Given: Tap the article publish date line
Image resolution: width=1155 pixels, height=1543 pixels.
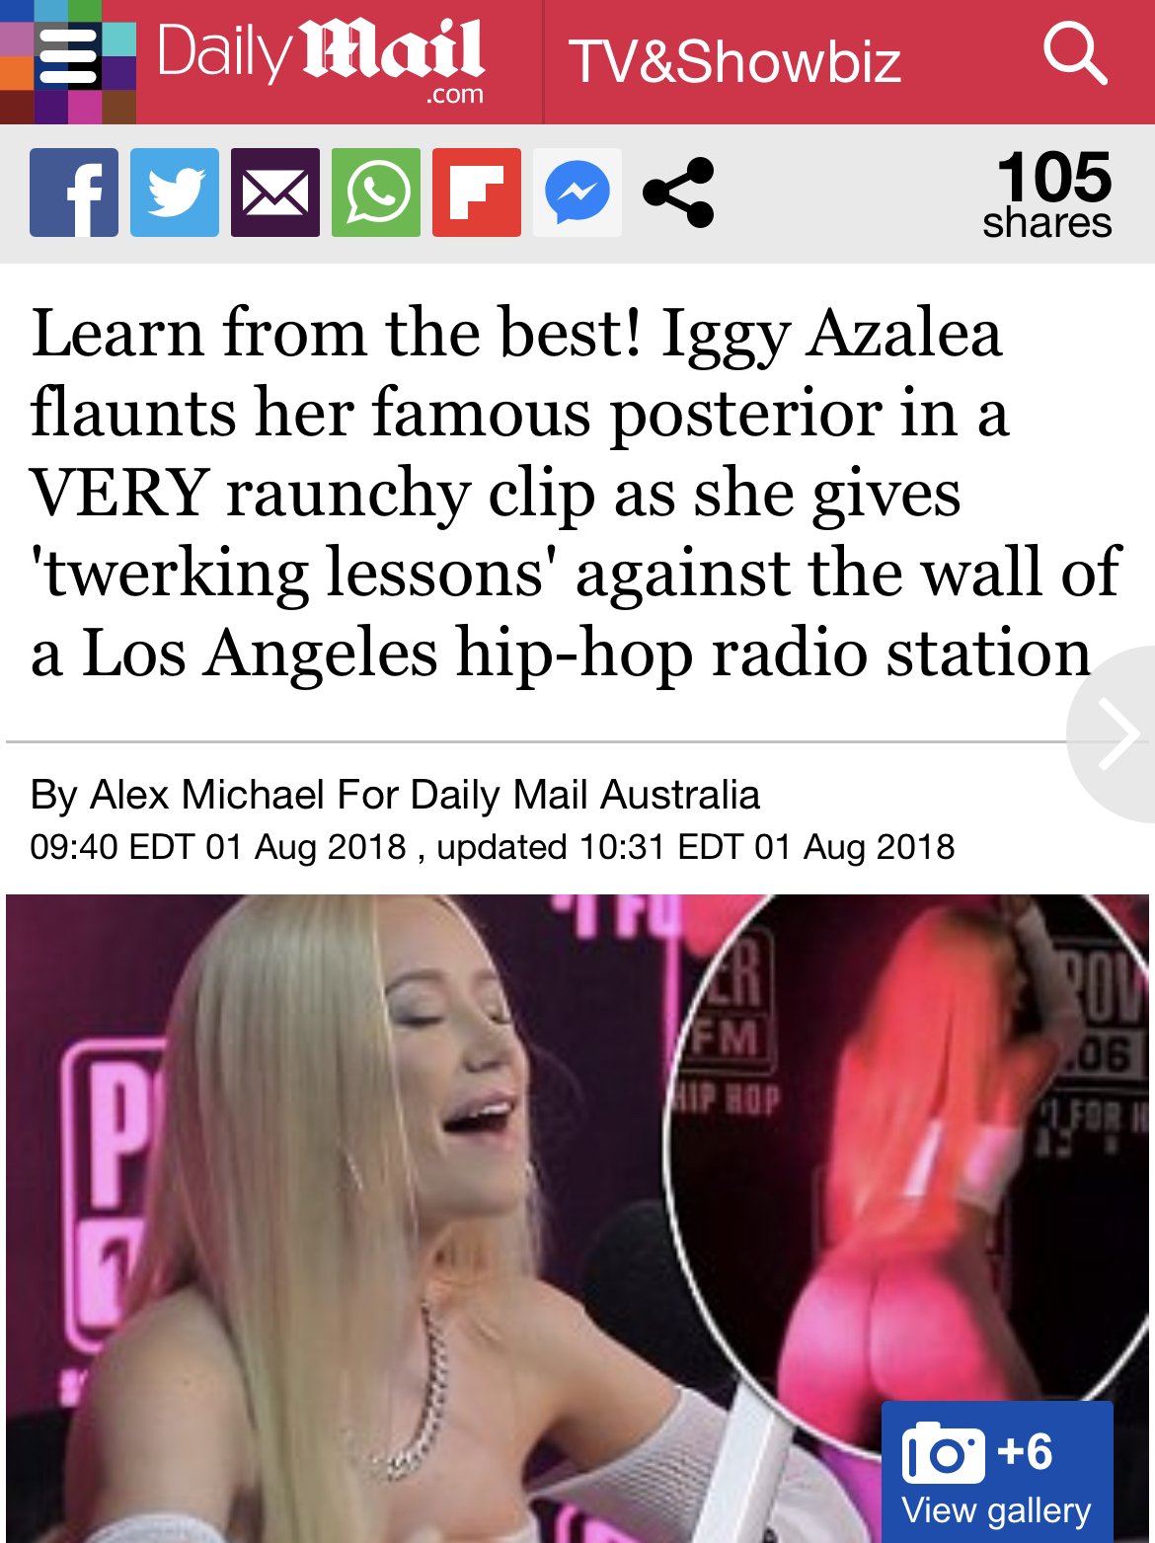Looking at the screenshot, I should click(x=493, y=847).
